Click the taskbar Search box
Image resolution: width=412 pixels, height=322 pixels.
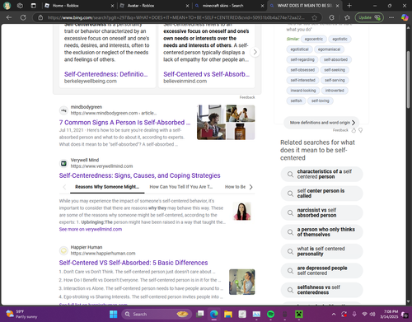point(156,314)
